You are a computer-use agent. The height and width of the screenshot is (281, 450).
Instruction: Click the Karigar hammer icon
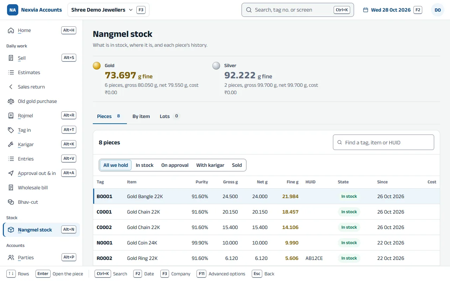11,144
